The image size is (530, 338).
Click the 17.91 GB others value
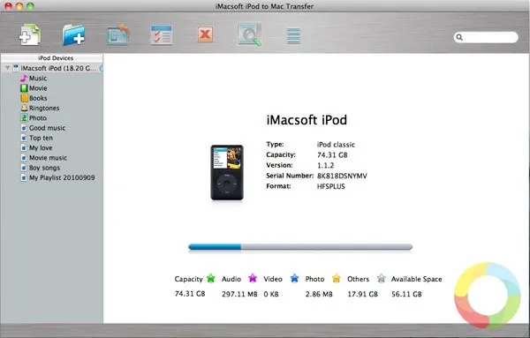362,294
